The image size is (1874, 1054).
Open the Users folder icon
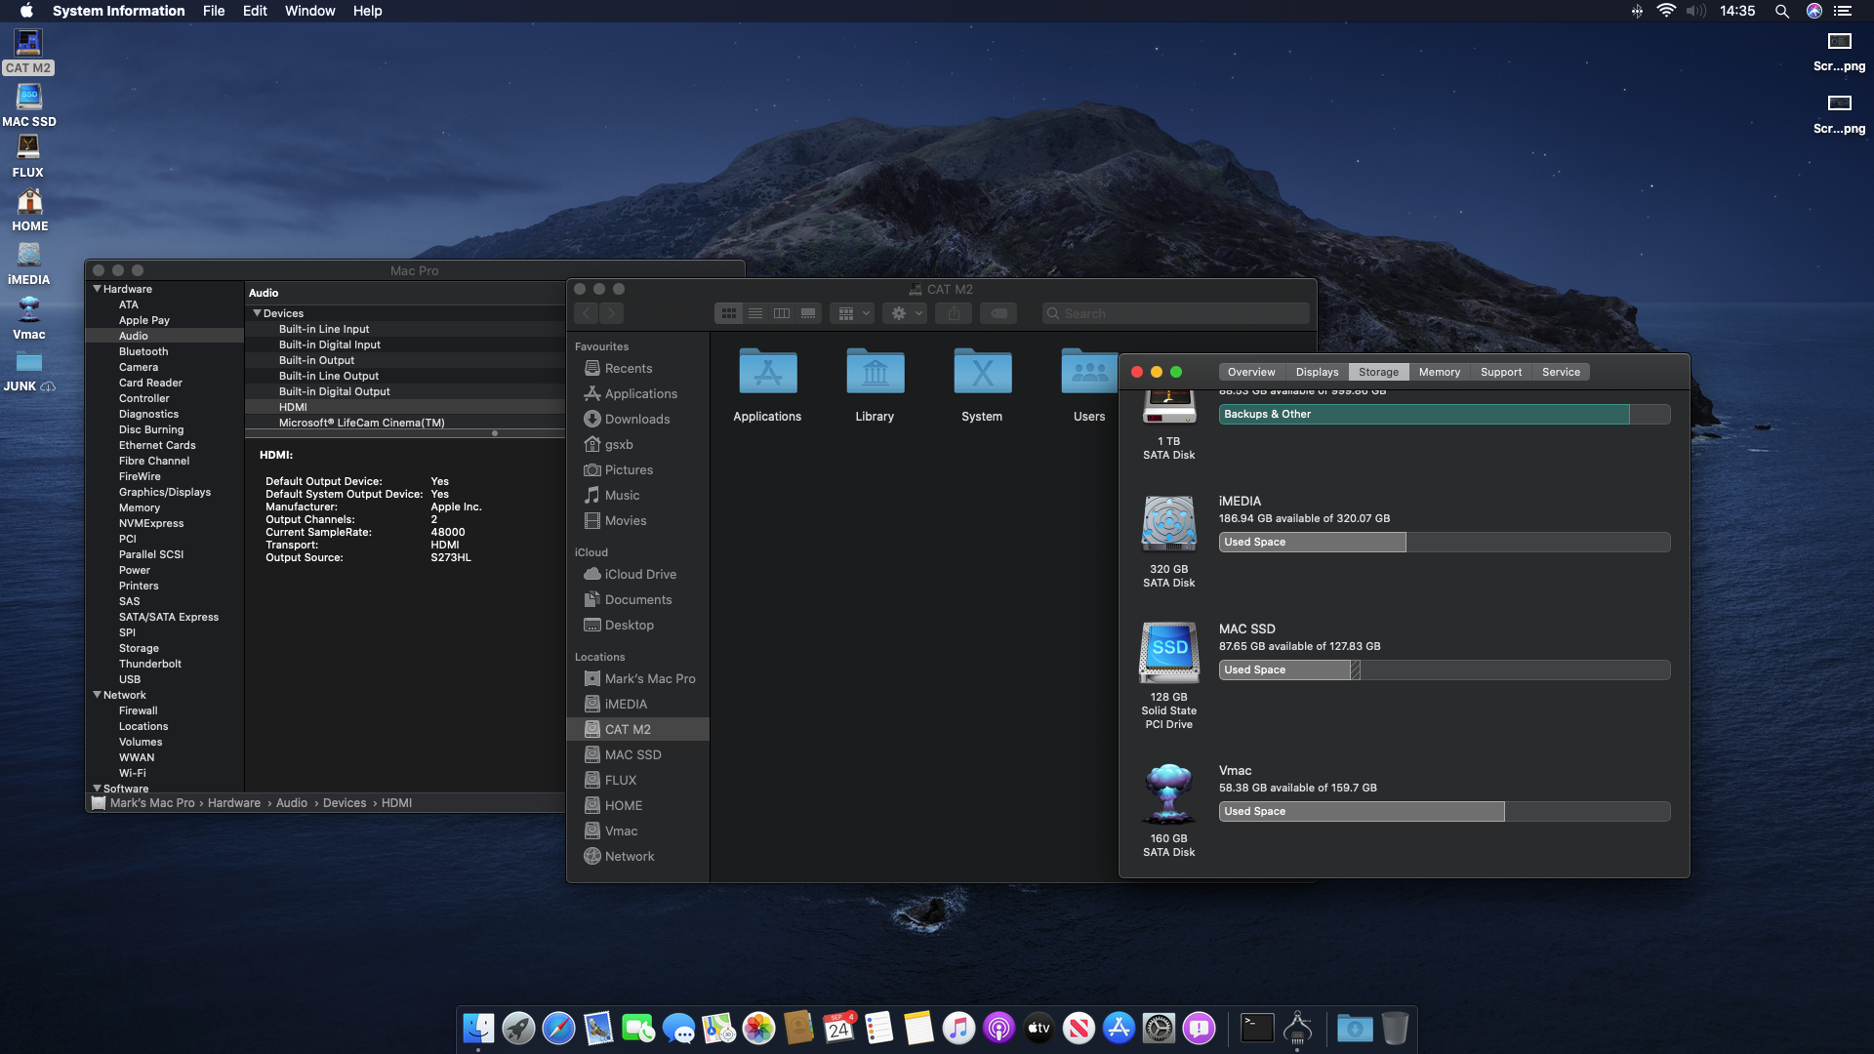(x=1089, y=372)
